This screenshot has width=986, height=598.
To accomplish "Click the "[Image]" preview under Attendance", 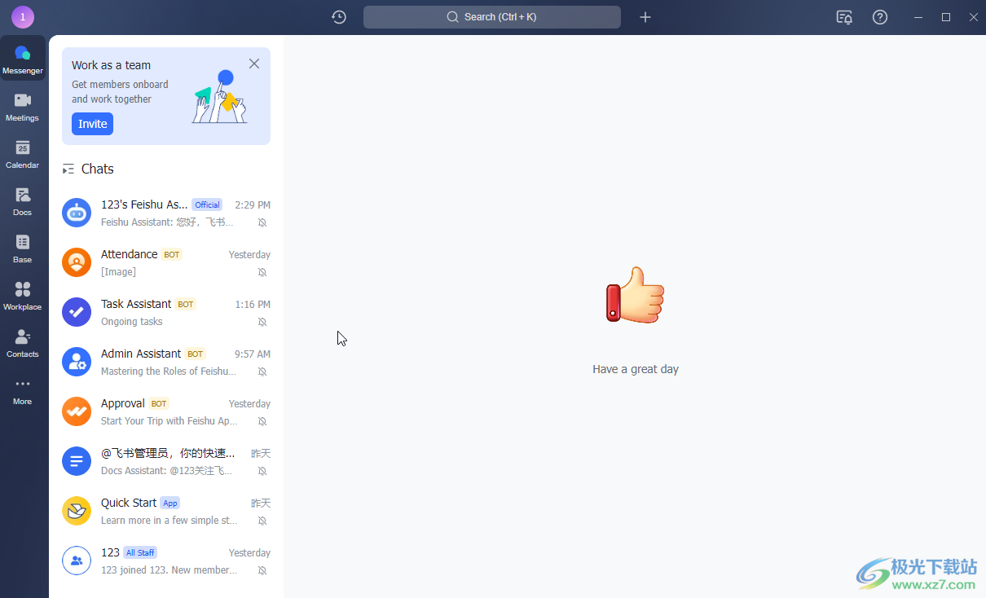I will (x=118, y=272).
